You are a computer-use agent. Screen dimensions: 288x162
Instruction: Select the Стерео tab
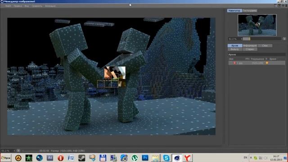tap(250, 49)
